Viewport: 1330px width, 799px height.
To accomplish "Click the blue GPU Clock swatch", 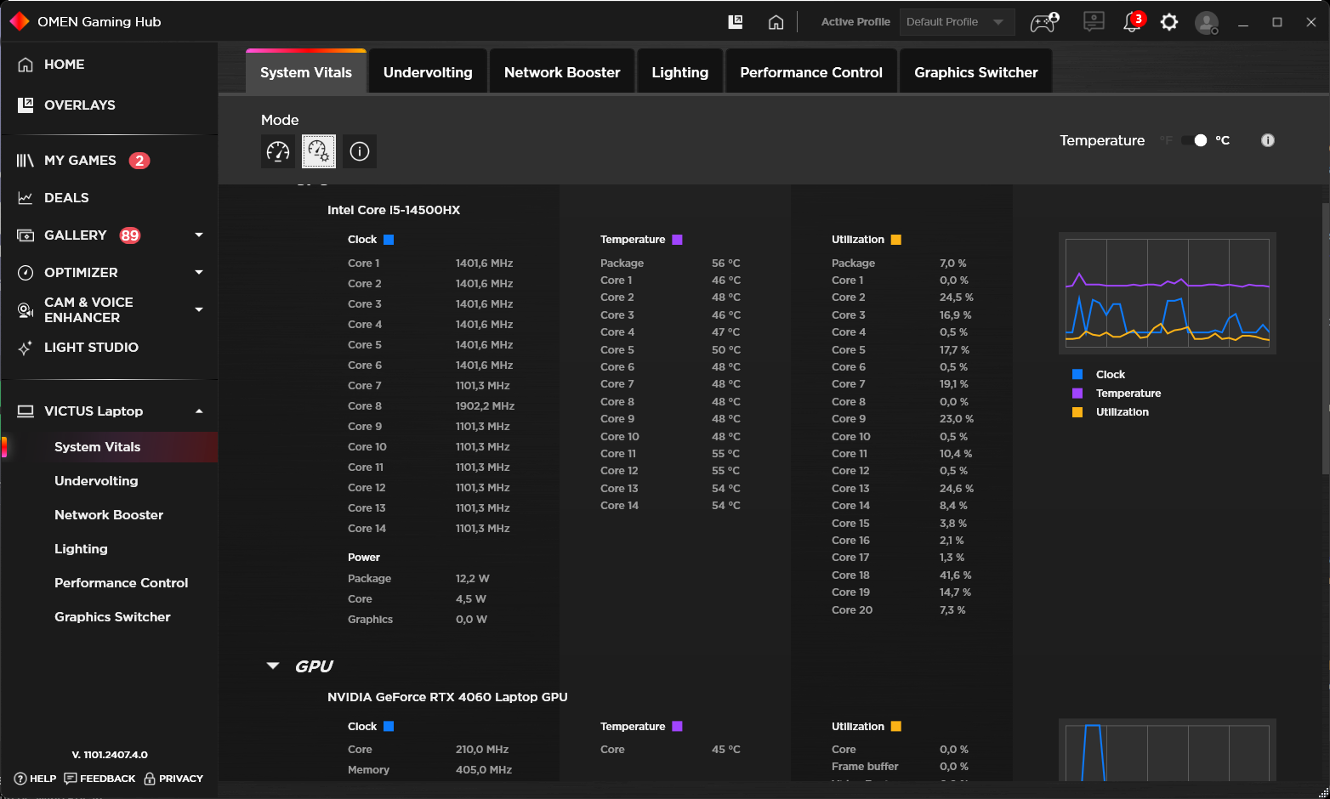I will 389,727.
